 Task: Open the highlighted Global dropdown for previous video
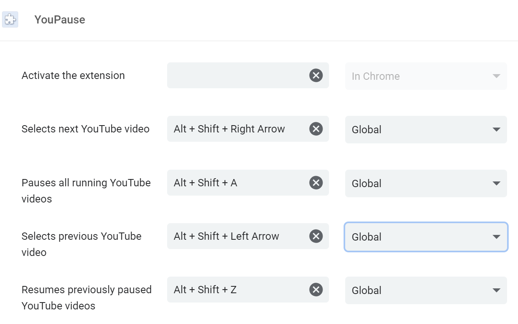point(426,237)
